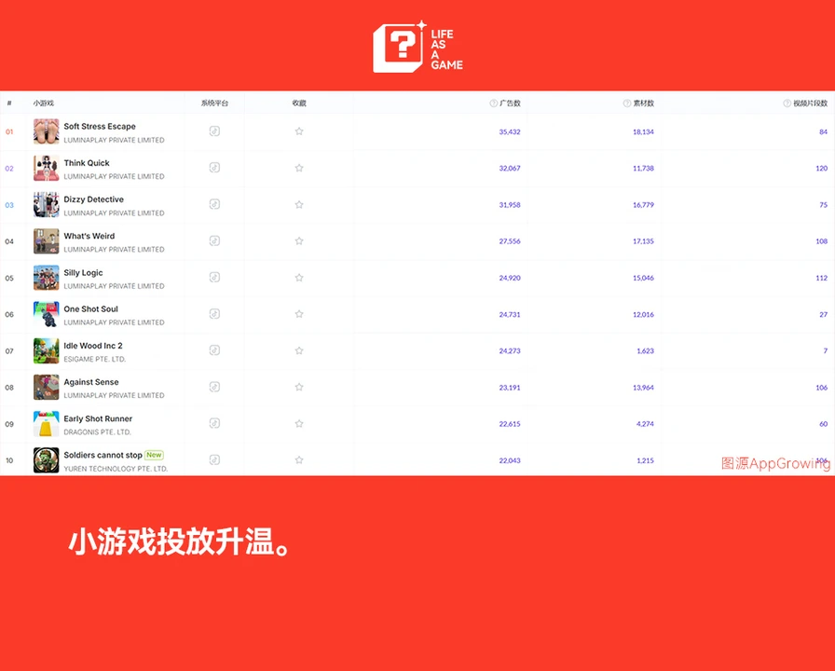Open the Think Quick title link

point(87,163)
